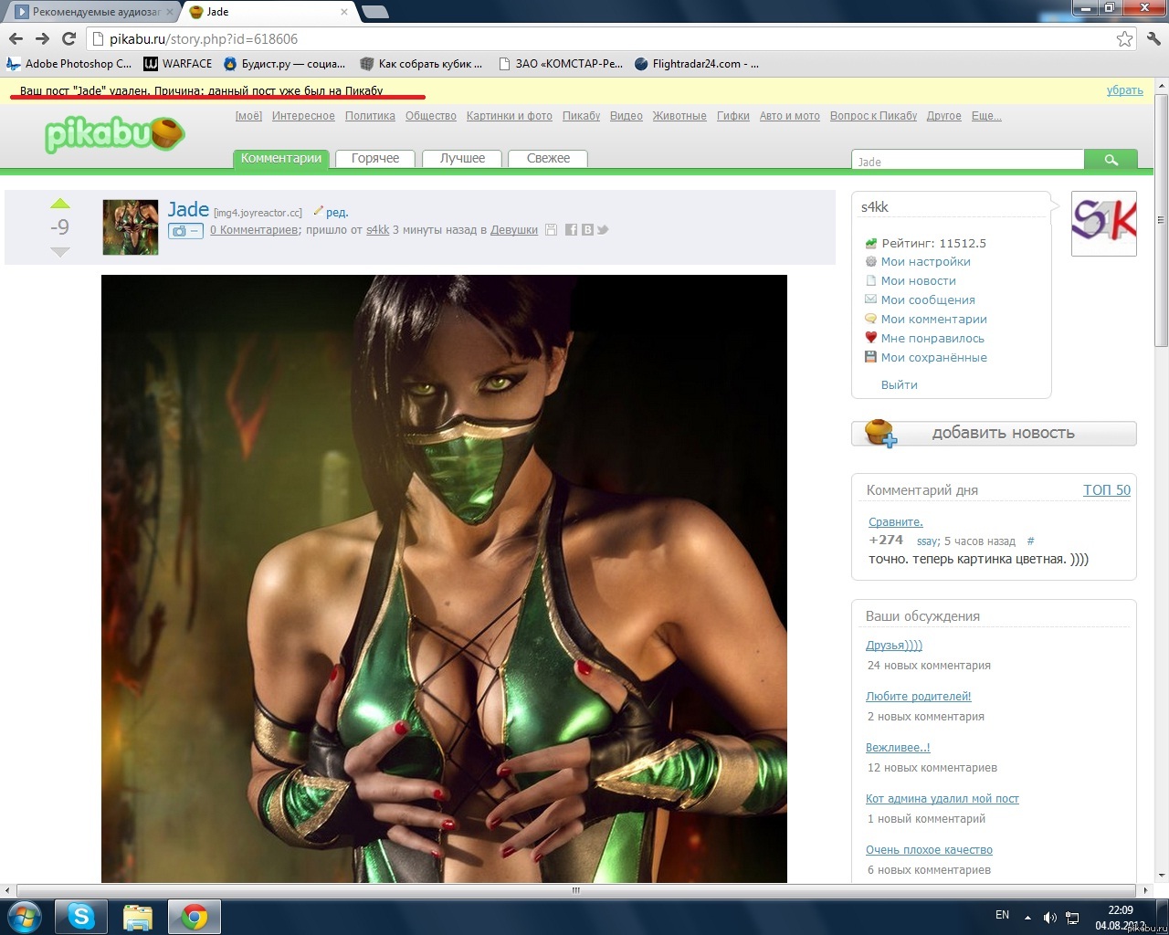Show hidden system tray icons arrow

(x=1027, y=917)
